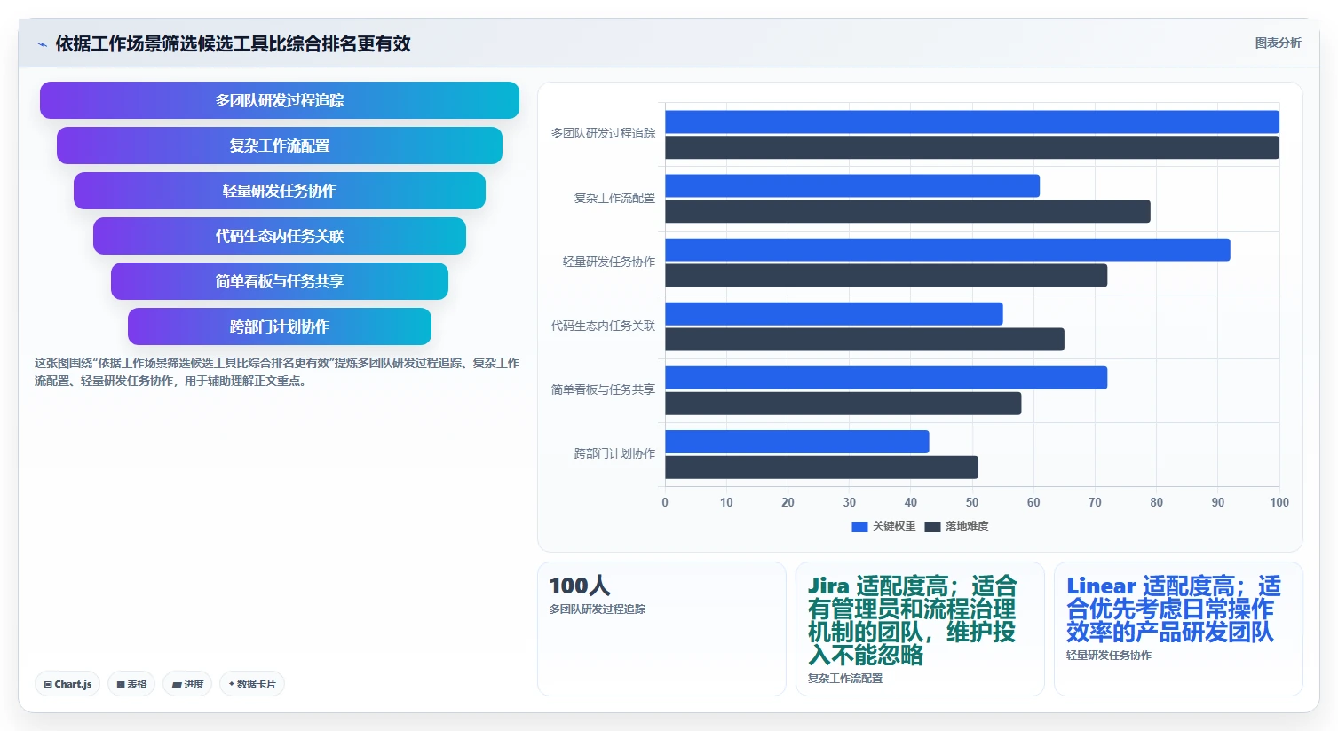Open the Linear 适配度高 data card
Viewport: 1338px width, 731px height.
[x=1178, y=629]
